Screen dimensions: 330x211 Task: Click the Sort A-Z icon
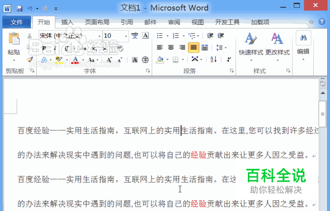(x=214, y=60)
